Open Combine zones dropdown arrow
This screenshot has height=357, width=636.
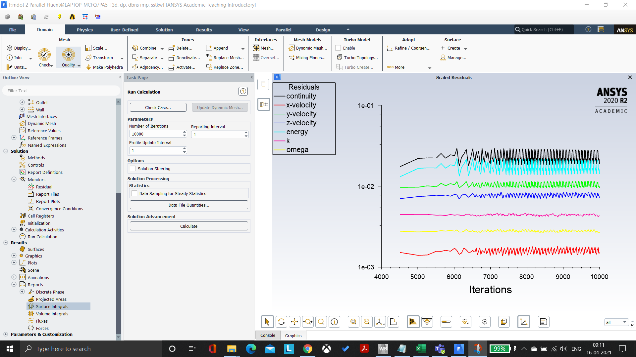pyautogui.click(x=162, y=49)
